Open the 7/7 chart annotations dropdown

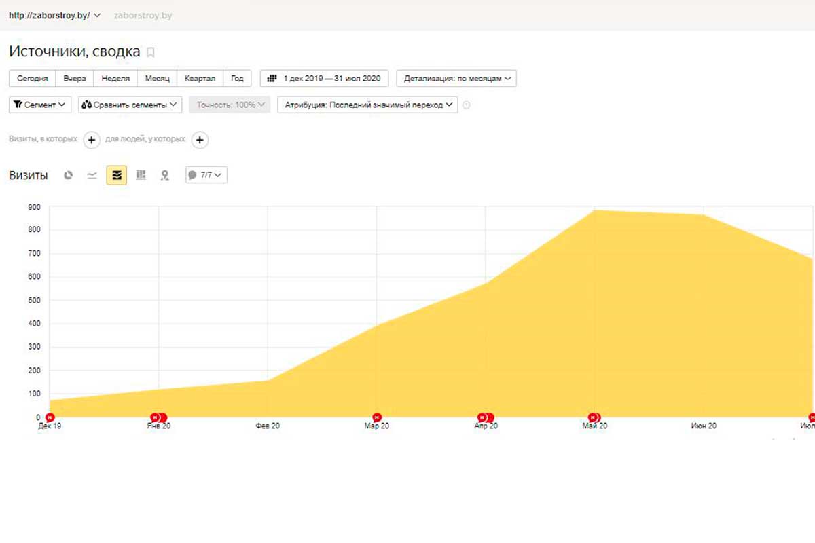[x=206, y=175]
